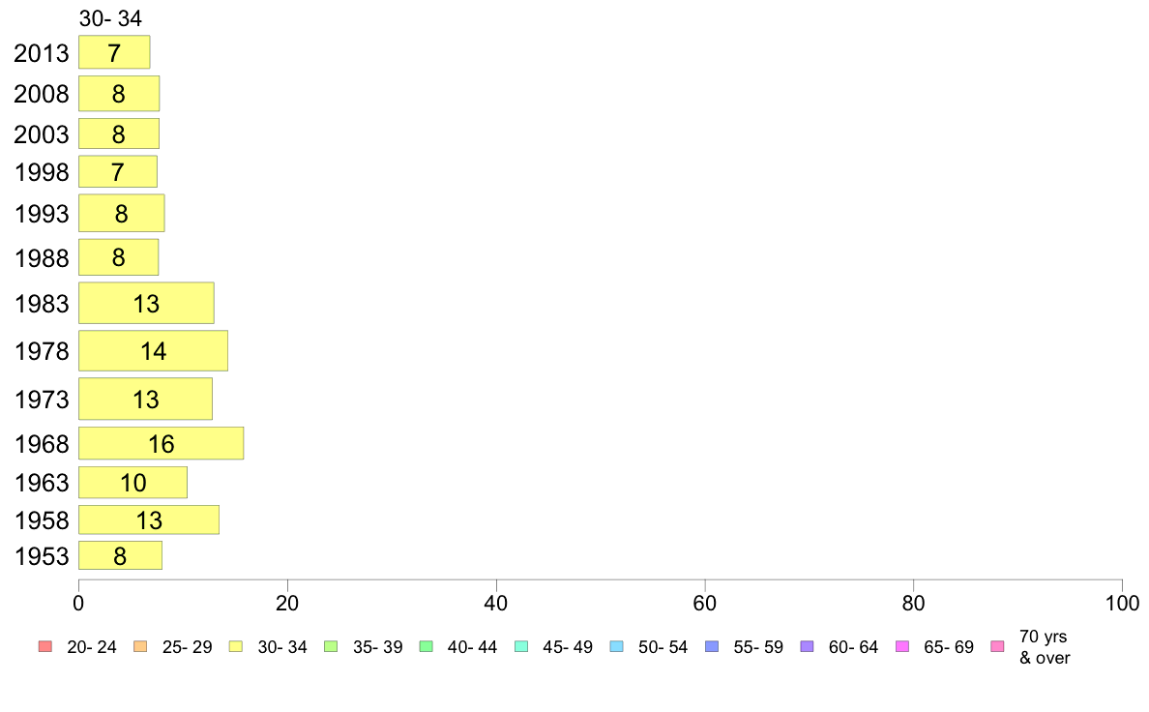Click the 1978 bar labeled 14
This screenshot has height=712, width=1149.
(x=153, y=350)
